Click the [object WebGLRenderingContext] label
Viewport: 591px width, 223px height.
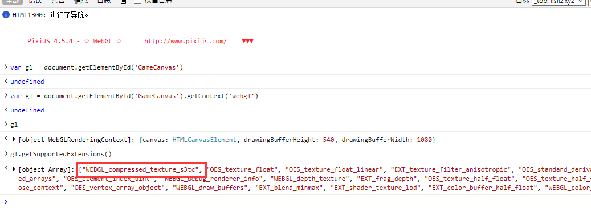(76, 140)
